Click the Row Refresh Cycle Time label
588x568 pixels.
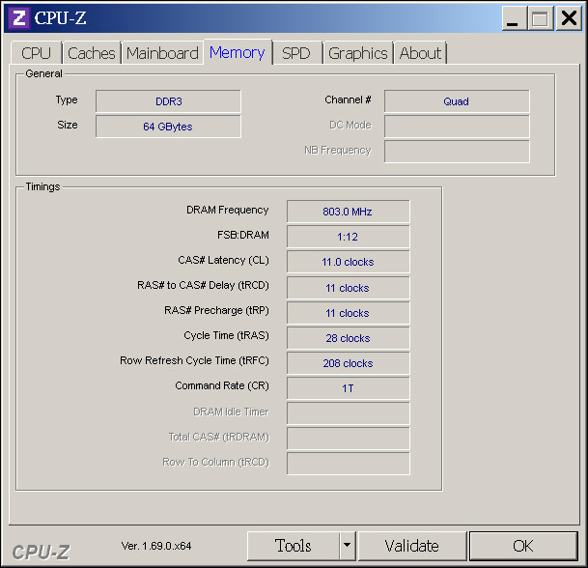(x=194, y=360)
